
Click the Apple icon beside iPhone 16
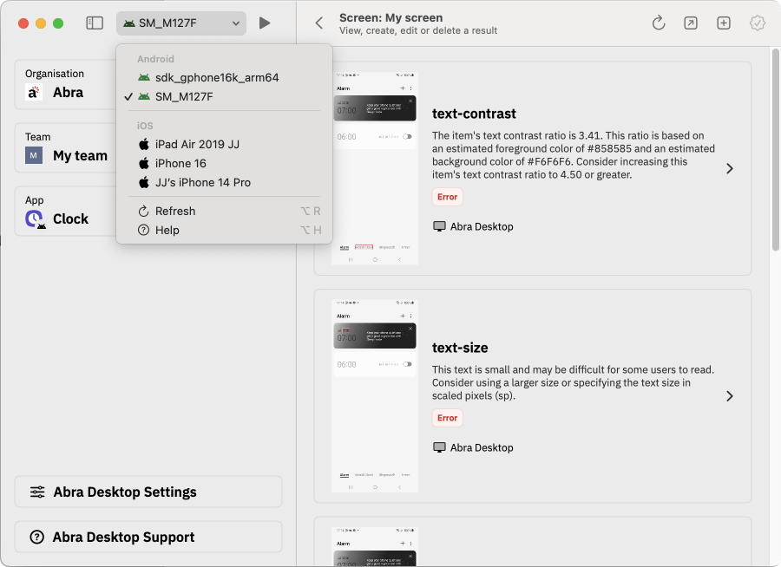pos(144,163)
